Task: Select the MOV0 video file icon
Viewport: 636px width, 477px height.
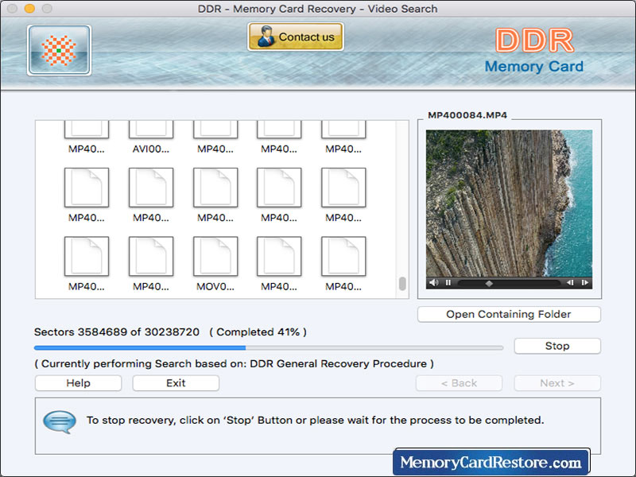Action: [x=215, y=258]
